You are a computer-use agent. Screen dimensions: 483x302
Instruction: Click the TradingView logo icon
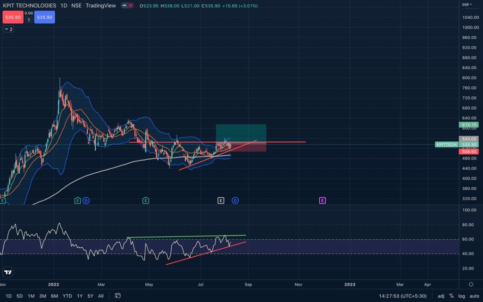(x=8, y=272)
